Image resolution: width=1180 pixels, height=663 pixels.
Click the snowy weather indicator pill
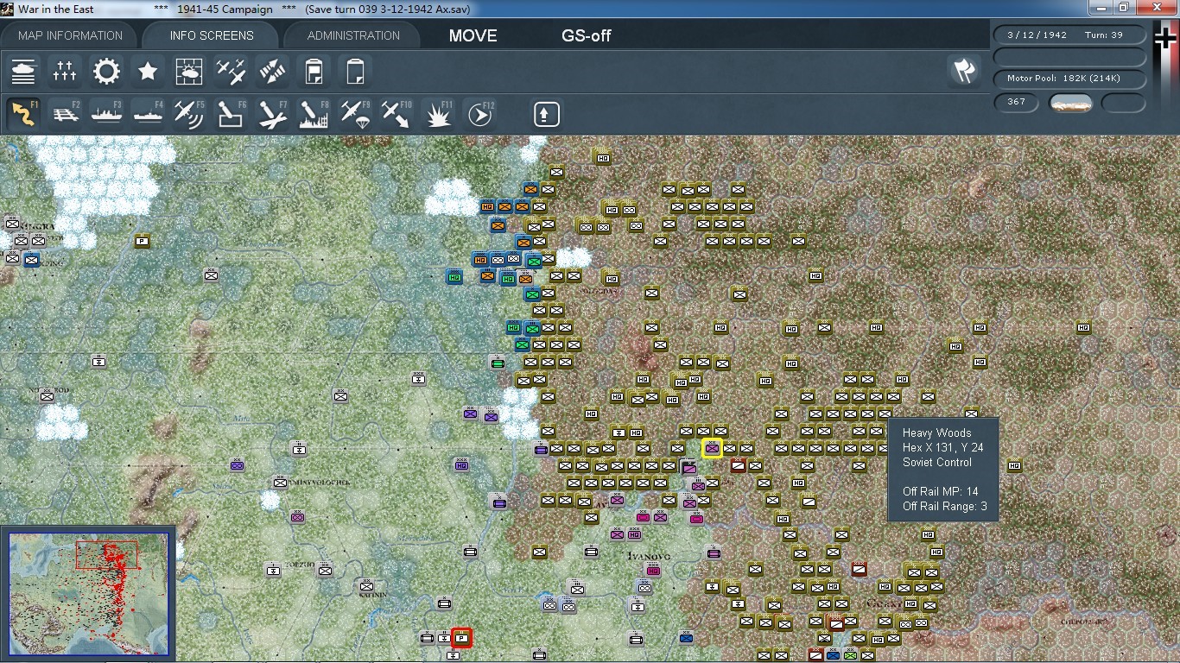click(1070, 103)
